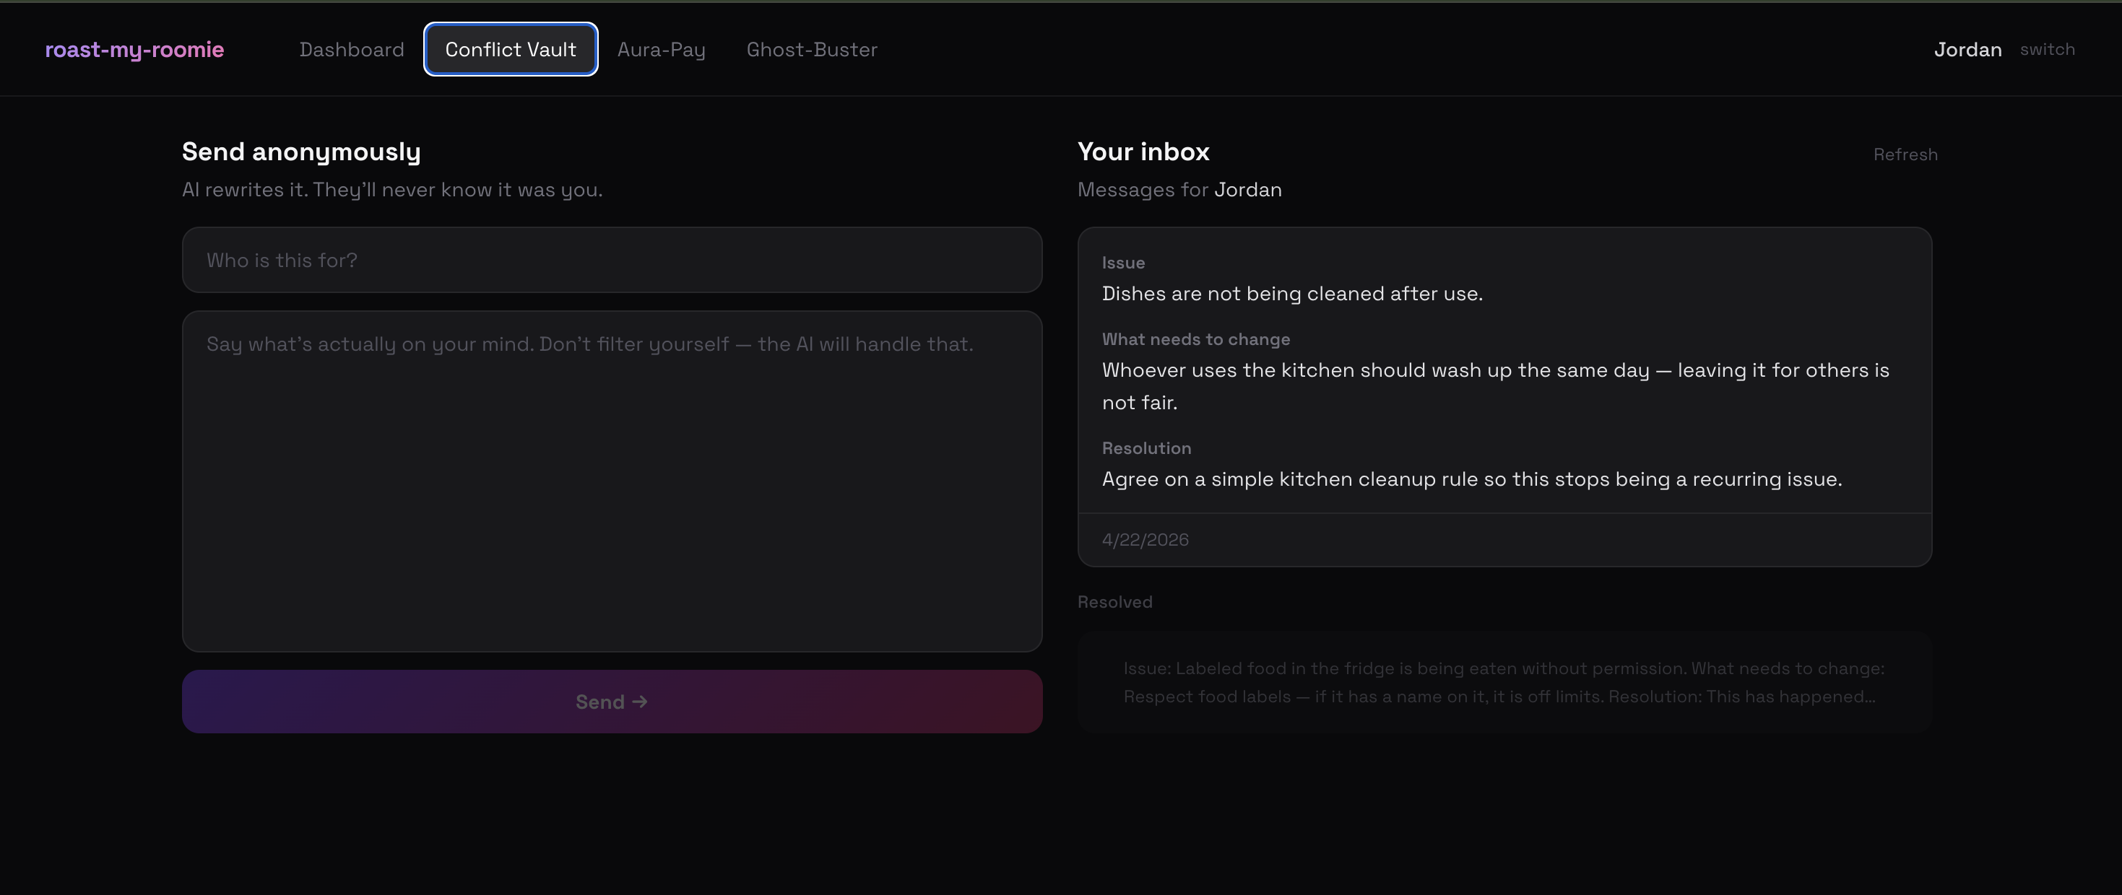Click the arrow on the Send button

640,702
